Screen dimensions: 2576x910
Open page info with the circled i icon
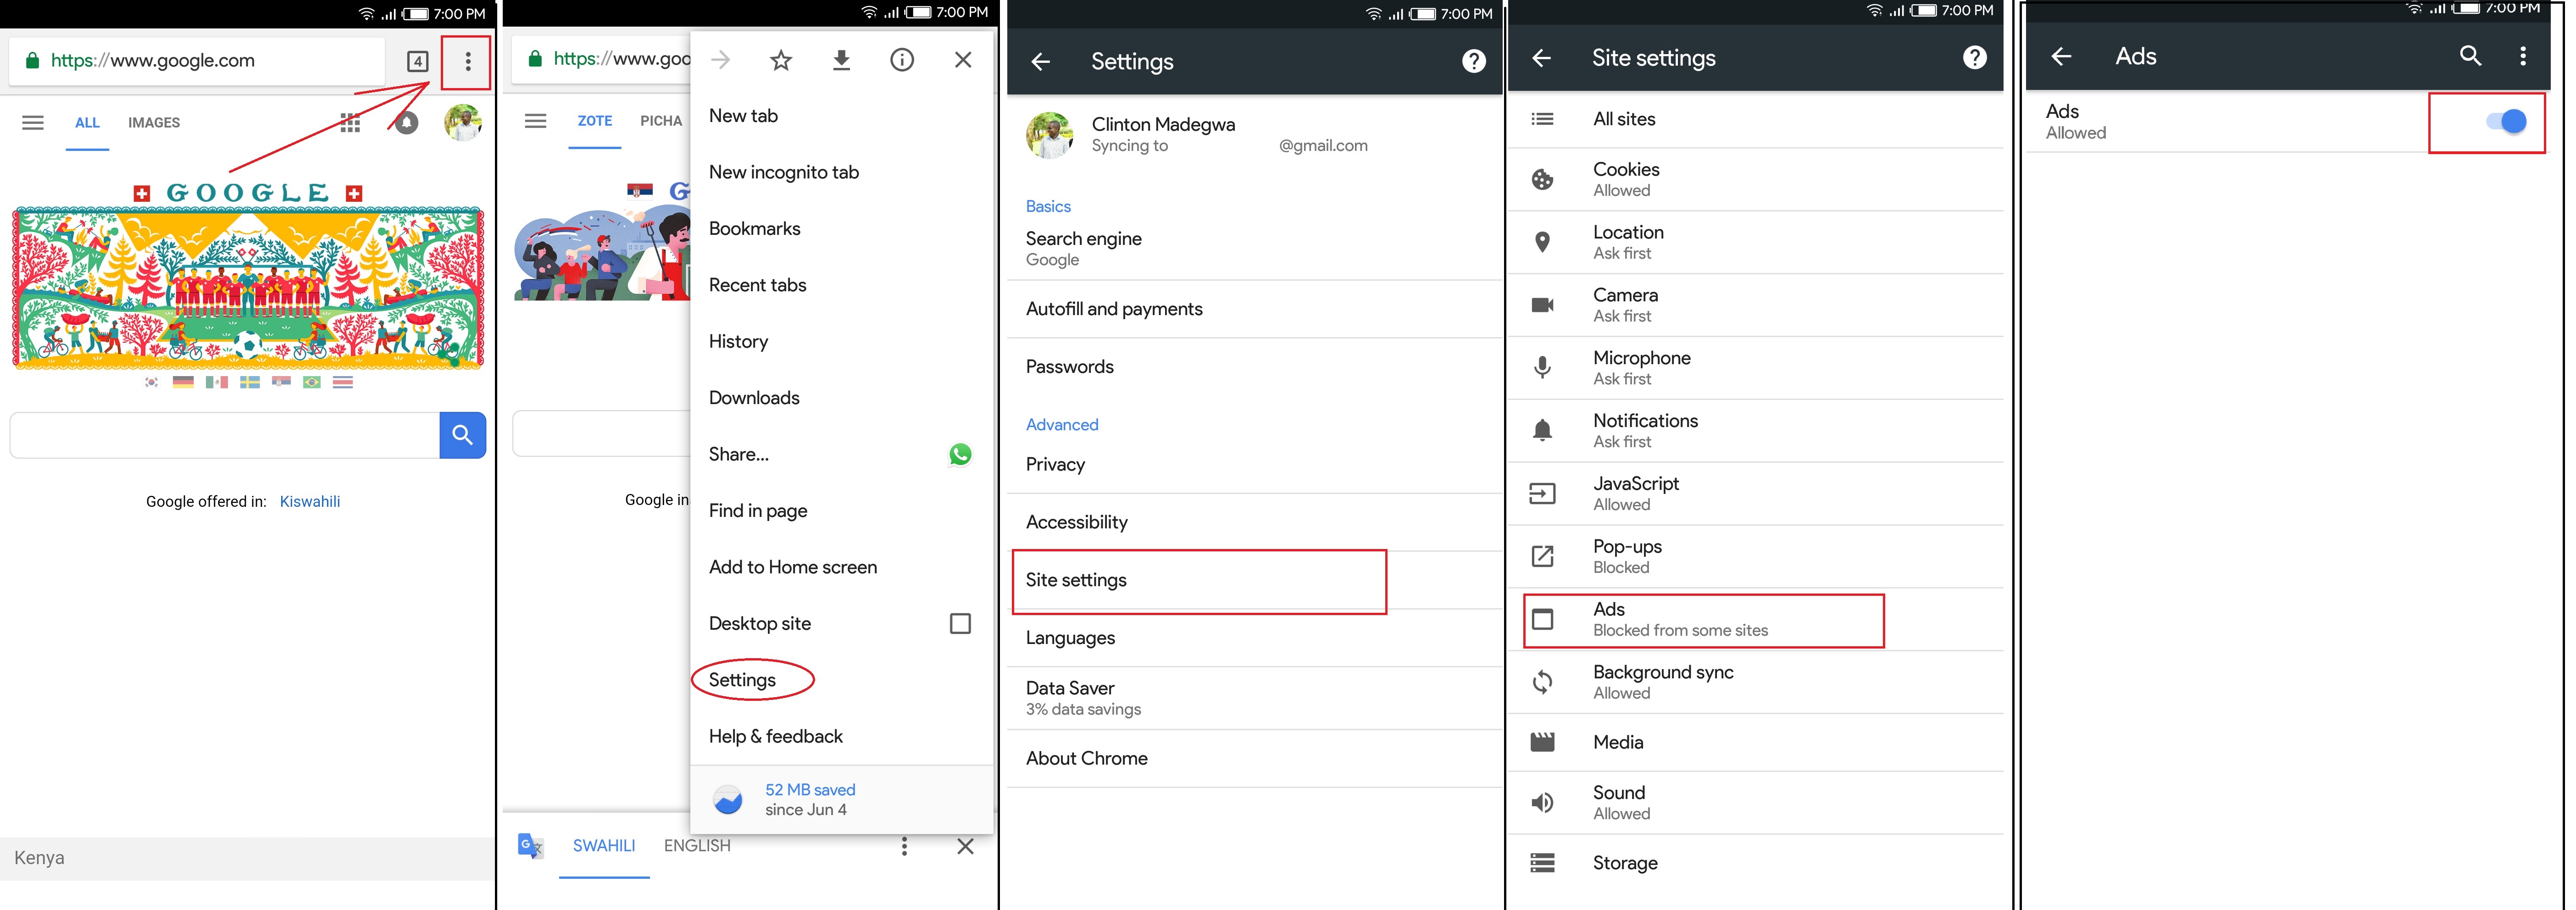(x=902, y=60)
